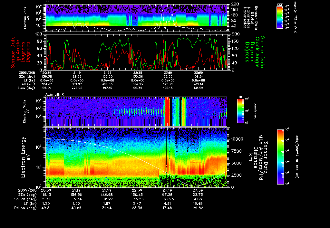Screen dimensions: 330x228
Task: Click SZA value "29.23"
Action: (77, 77)
